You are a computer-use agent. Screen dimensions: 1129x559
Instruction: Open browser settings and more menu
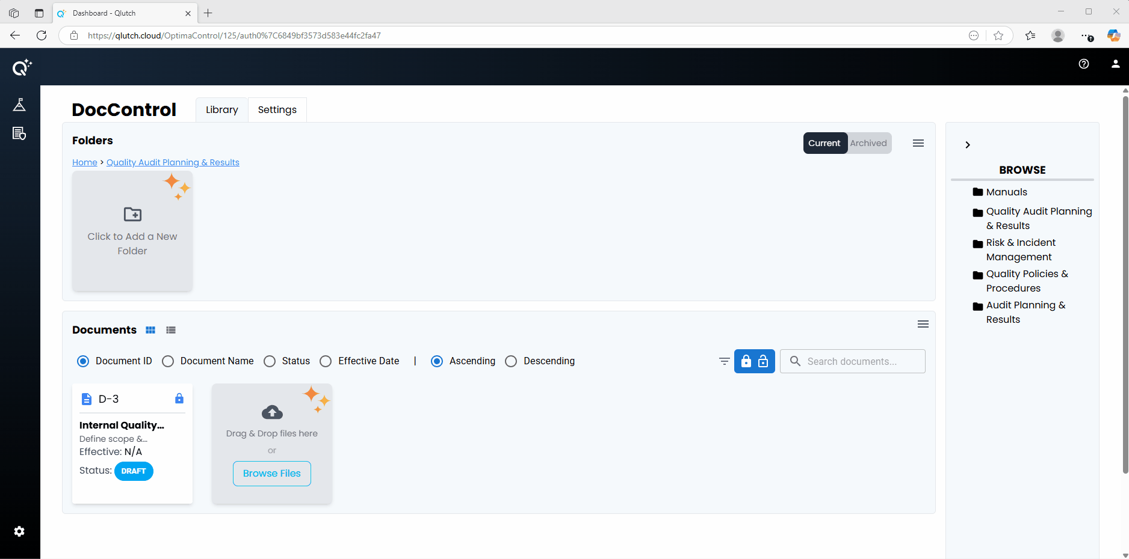1087,35
